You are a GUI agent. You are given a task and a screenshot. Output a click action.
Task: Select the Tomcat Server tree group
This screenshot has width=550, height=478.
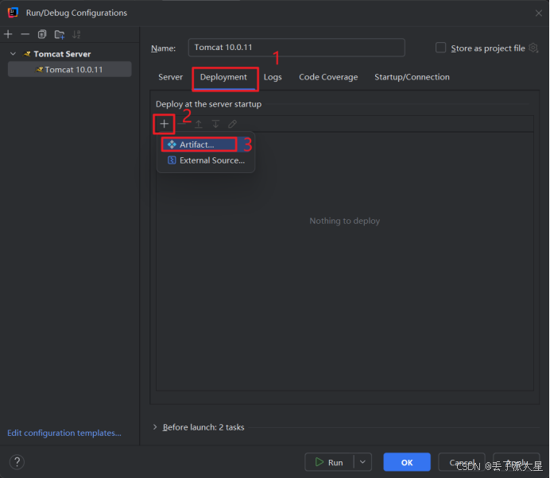[62, 54]
